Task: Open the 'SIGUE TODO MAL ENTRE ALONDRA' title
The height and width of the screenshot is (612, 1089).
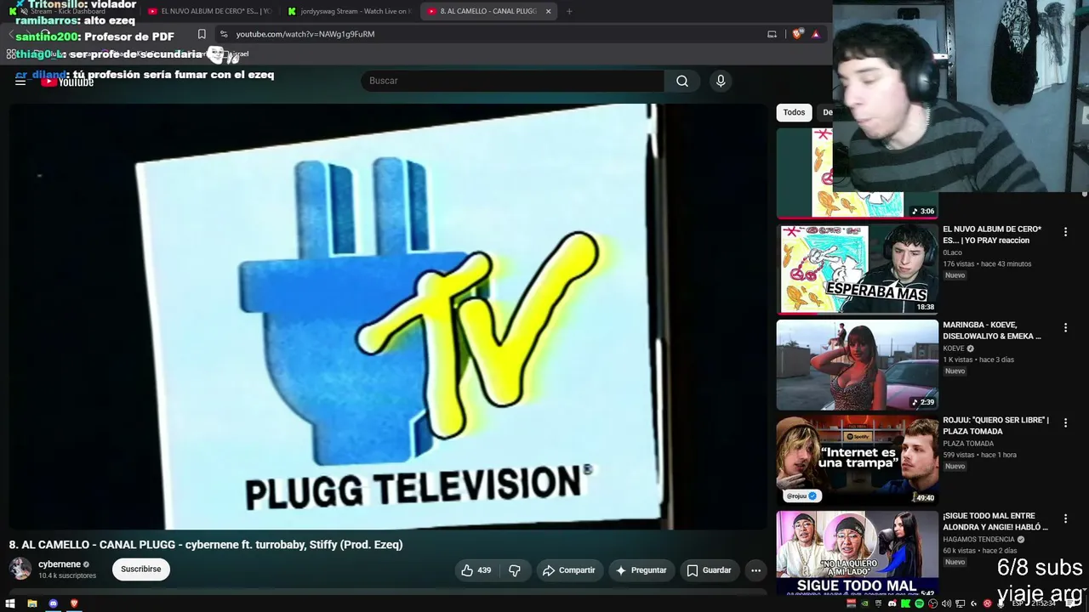Action: 995,521
